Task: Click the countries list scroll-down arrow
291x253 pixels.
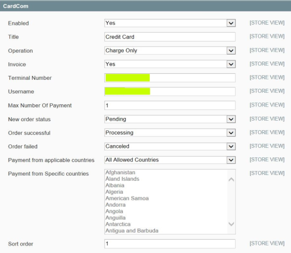Action: 231,224
